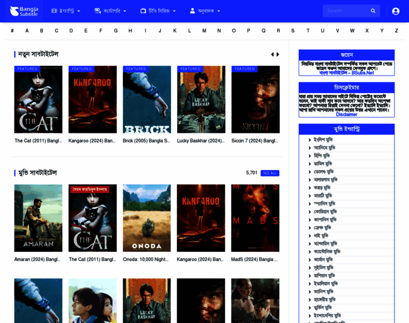Viewport: 409px width, 323px height.
Task: Open featured Lucky Baskhar poster
Action: coord(201,100)
